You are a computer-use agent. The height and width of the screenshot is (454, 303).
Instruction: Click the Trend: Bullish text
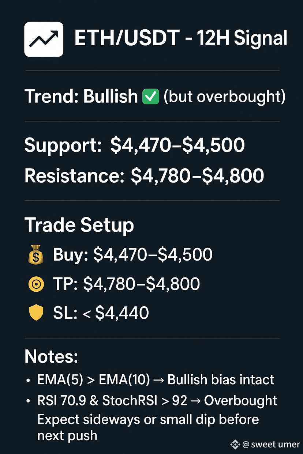pyautogui.click(x=81, y=97)
